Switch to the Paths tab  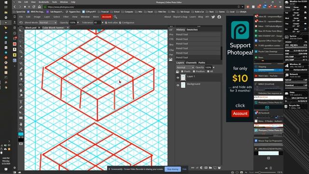tap(202, 63)
